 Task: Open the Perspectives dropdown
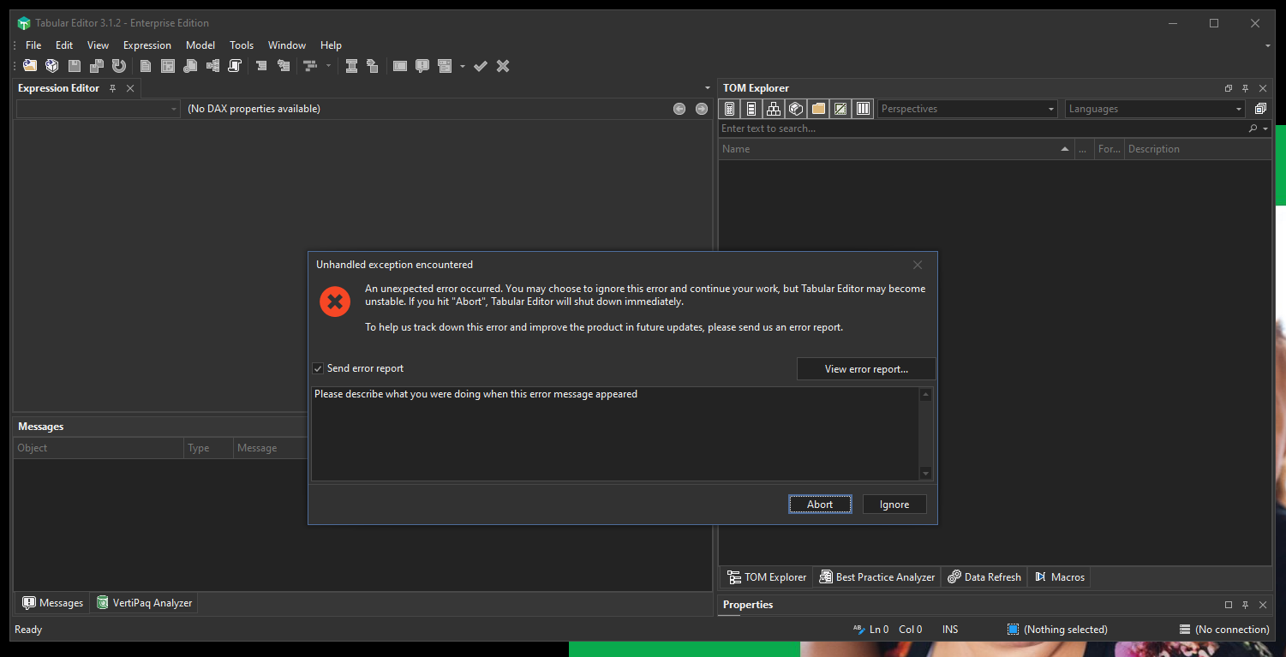click(968, 109)
